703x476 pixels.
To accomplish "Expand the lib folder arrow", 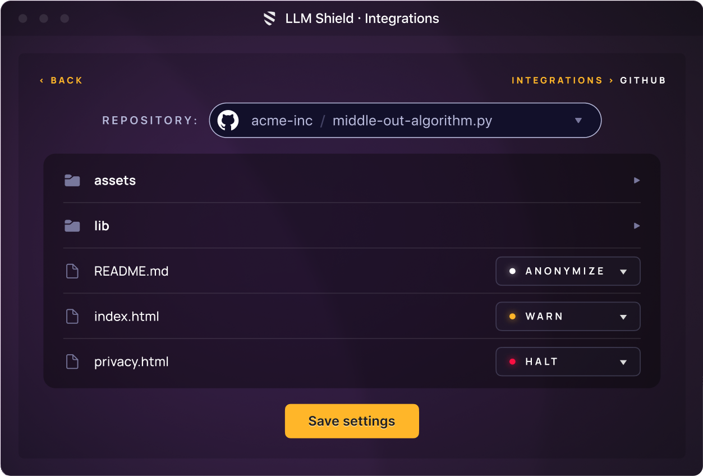I will tap(637, 226).
